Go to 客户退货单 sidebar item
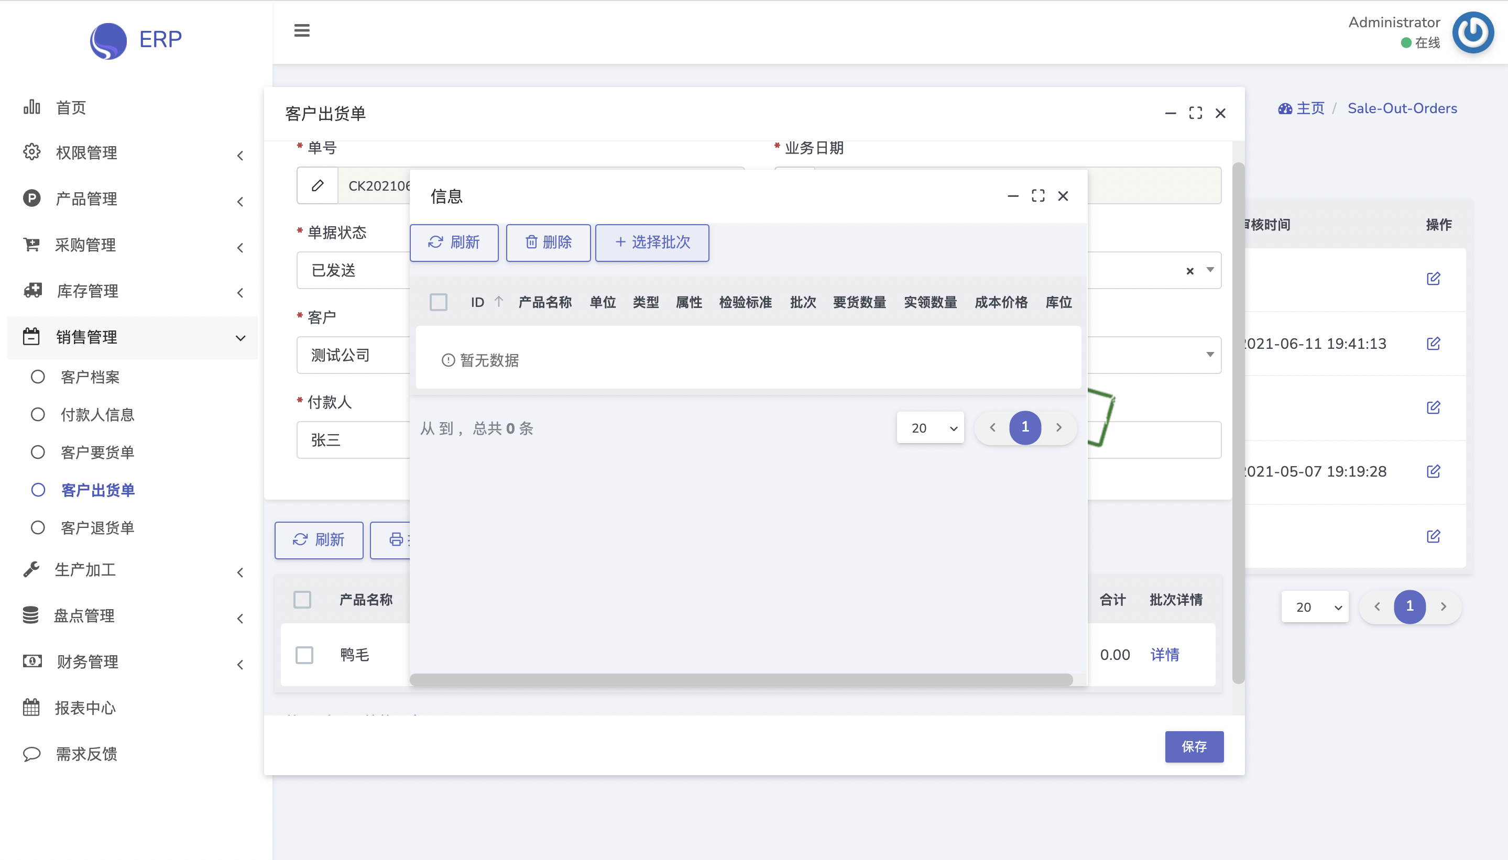This screenshot has width=1508, height=860. pos(97,527)
